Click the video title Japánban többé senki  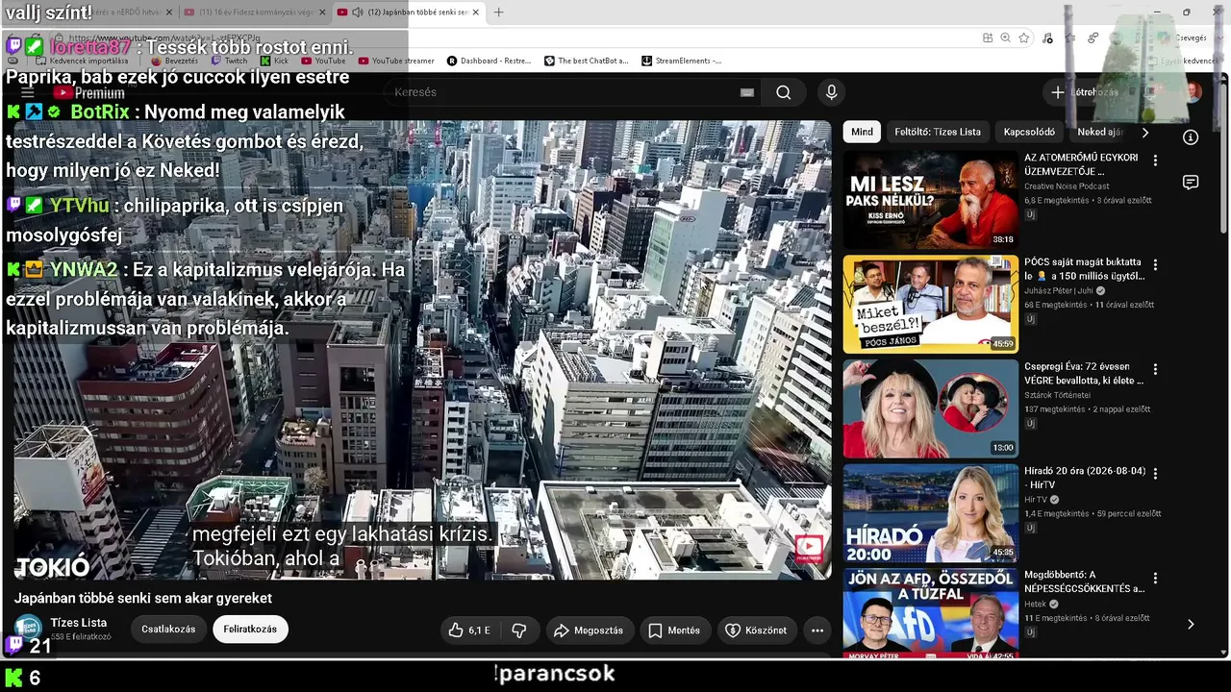coord(143,598)
